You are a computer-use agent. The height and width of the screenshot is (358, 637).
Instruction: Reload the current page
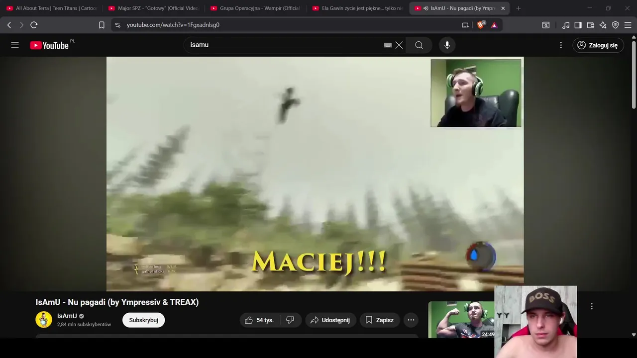34,25
